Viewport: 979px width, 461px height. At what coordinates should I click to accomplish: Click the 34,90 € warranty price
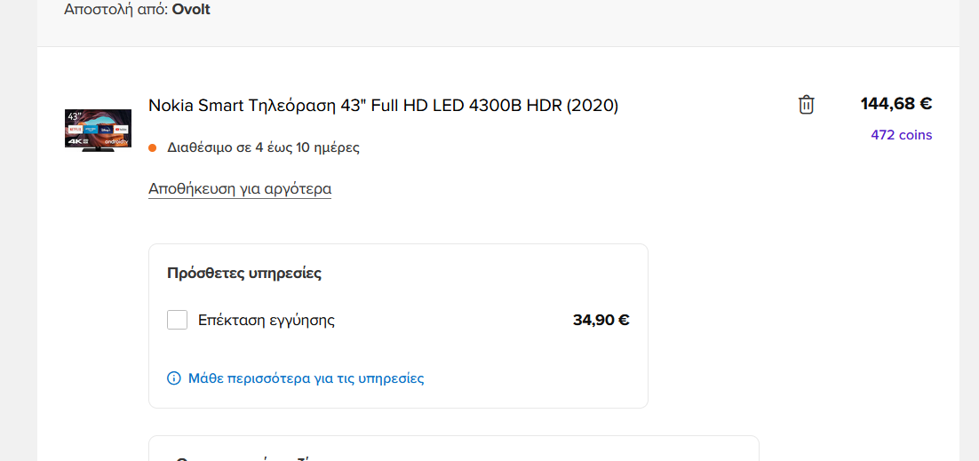point(601,321)
